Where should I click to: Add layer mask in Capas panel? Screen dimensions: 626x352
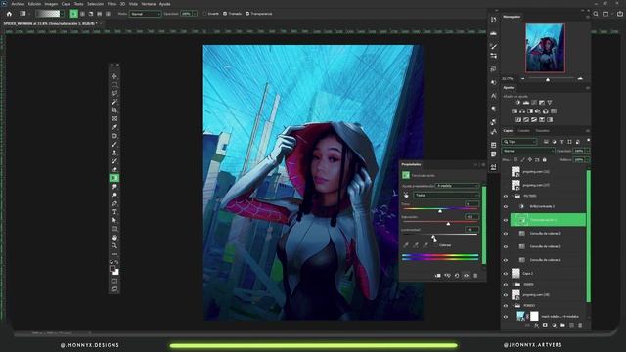pyautogui.click(x=545, y=326)
